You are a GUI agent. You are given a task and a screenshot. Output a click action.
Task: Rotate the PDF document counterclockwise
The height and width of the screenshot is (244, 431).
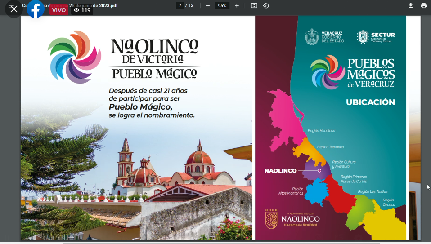(x=266, y=5)
